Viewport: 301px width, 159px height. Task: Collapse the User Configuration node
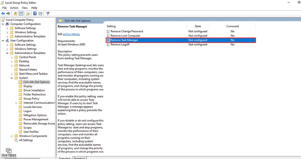[3, 41]
